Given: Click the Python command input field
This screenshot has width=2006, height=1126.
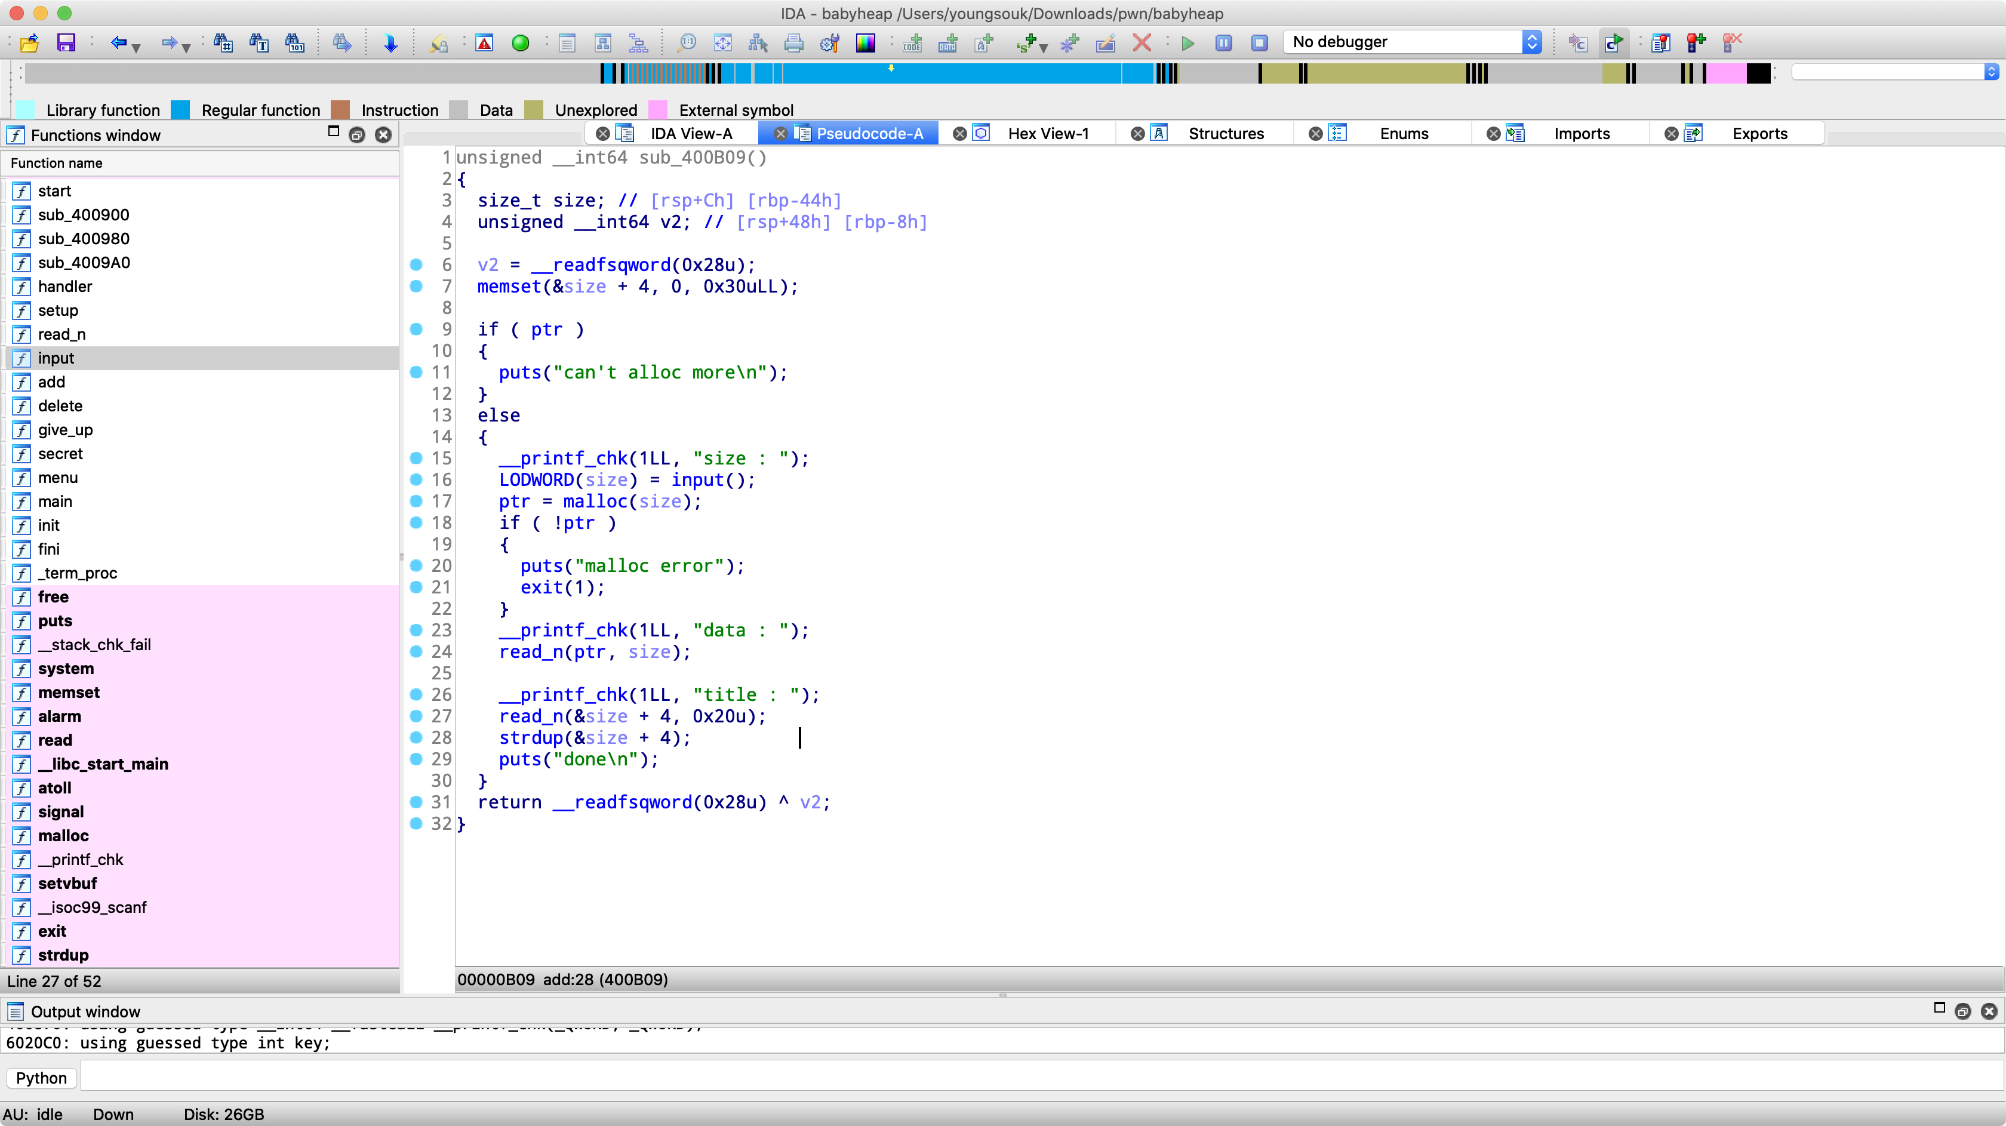Looking at the screenshot, I should coord(1041,1078).
